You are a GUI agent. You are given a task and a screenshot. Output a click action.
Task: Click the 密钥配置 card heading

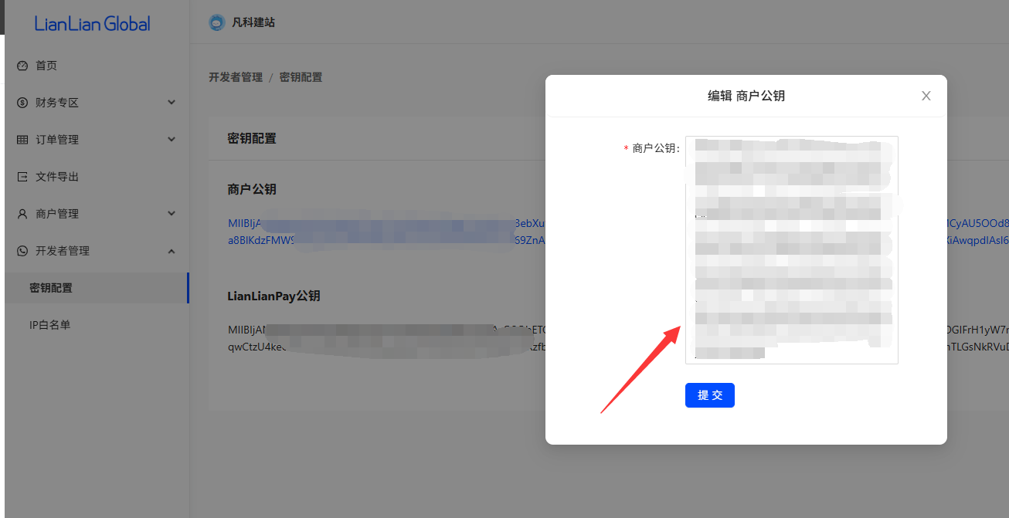pos(252,139)
